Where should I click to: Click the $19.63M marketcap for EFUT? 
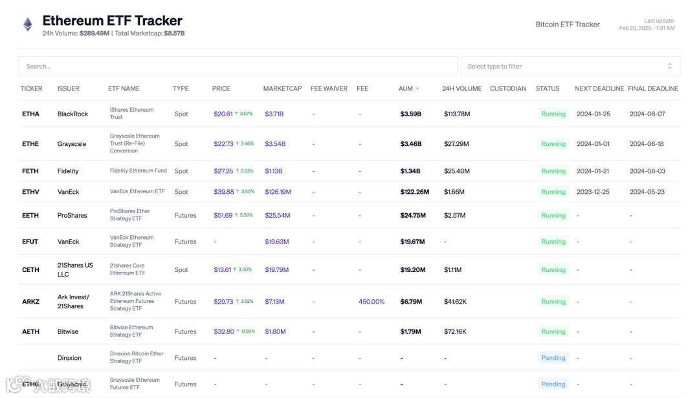coord(277,242)
